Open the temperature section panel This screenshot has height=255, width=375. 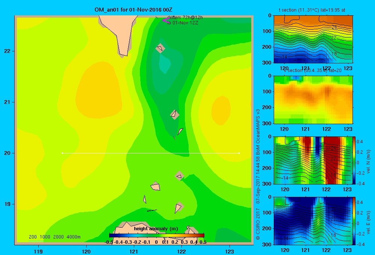(313, 39)
